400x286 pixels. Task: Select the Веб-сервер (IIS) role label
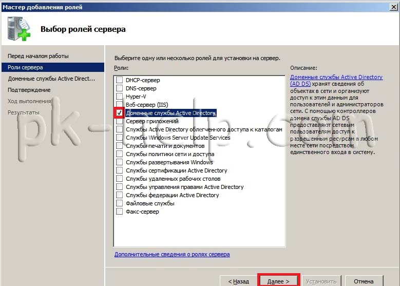pyautogui.click(x=147, y=105)
